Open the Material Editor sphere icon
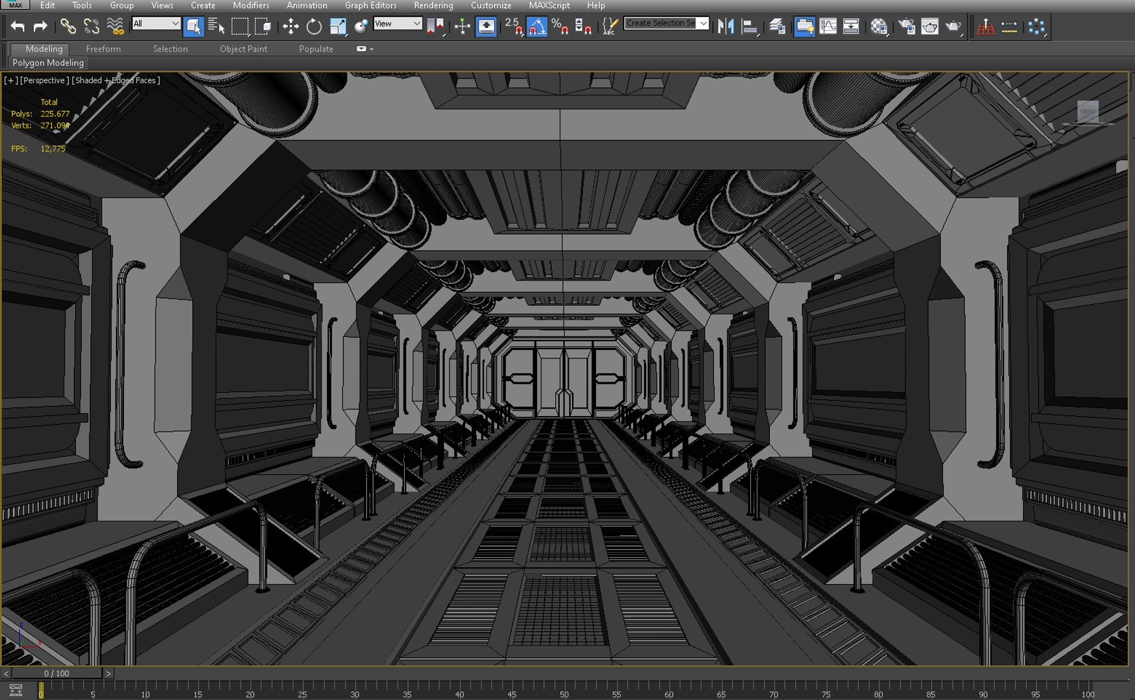This screenshot has width=1135, height=700. (879, 27)
